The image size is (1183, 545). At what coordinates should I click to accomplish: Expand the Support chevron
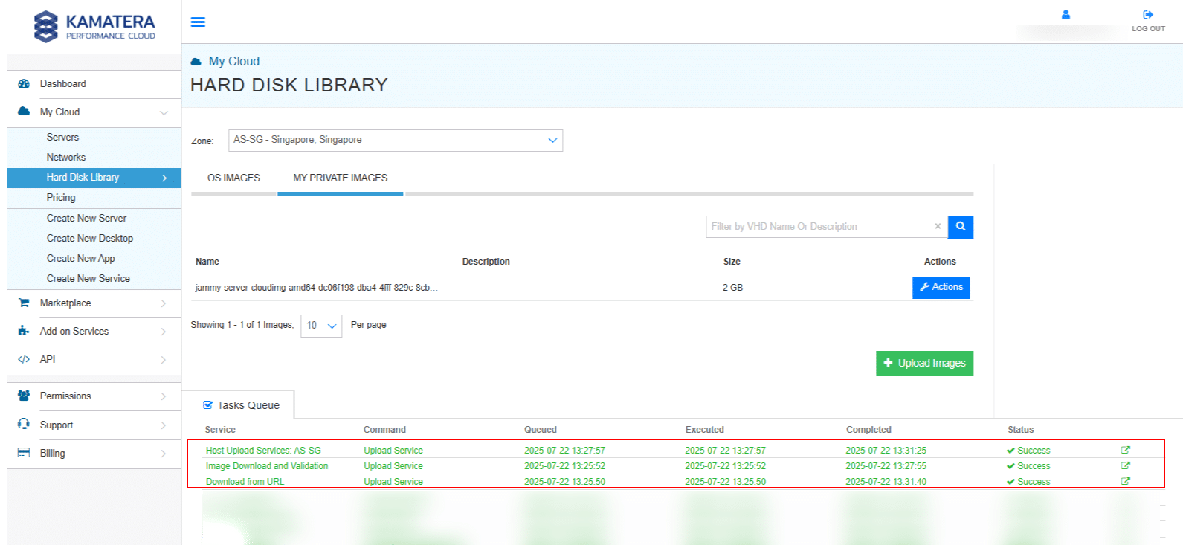[164, 425]
